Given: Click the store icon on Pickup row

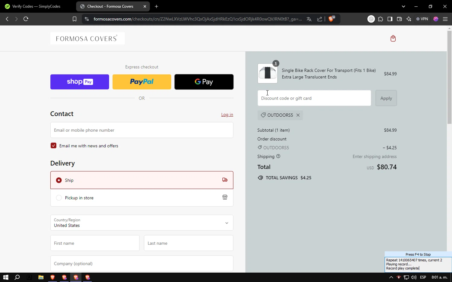Looking at the screenshot, I should (225, 198).
